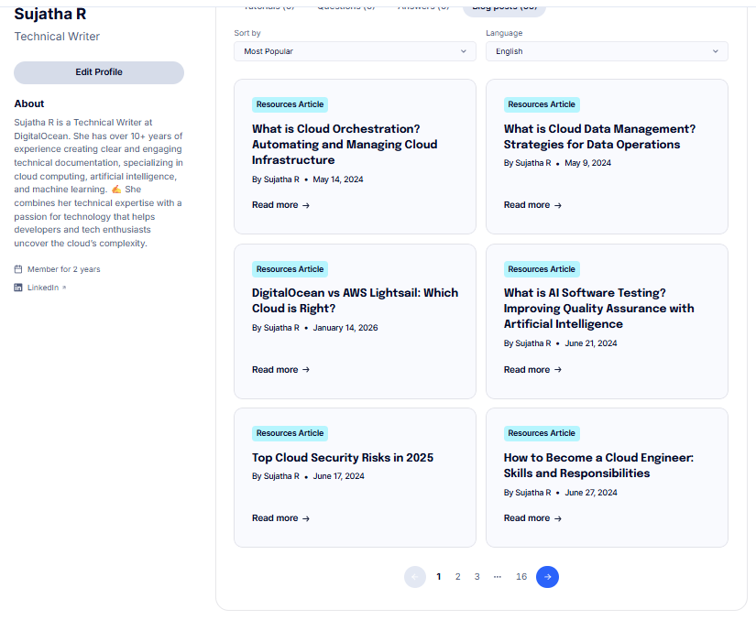This screenshot has height=620, width=756.
Task: Click the LinkedIn logo icon
Action: pos(18,288)
